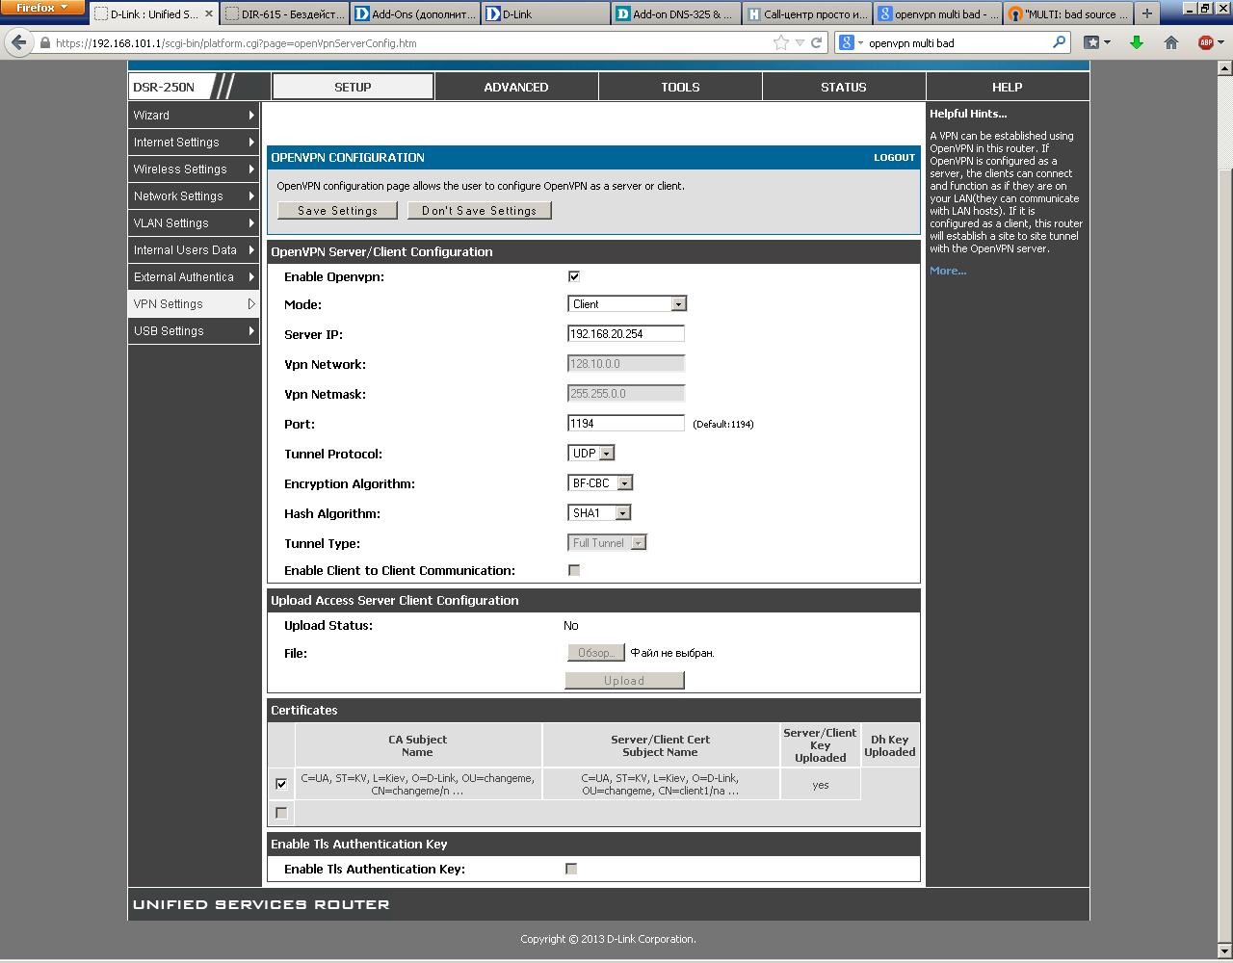The width and height of the screenshot is (1233, 963).
Task: Switch to the fourth tab titled D-Link
Action: 546,14
